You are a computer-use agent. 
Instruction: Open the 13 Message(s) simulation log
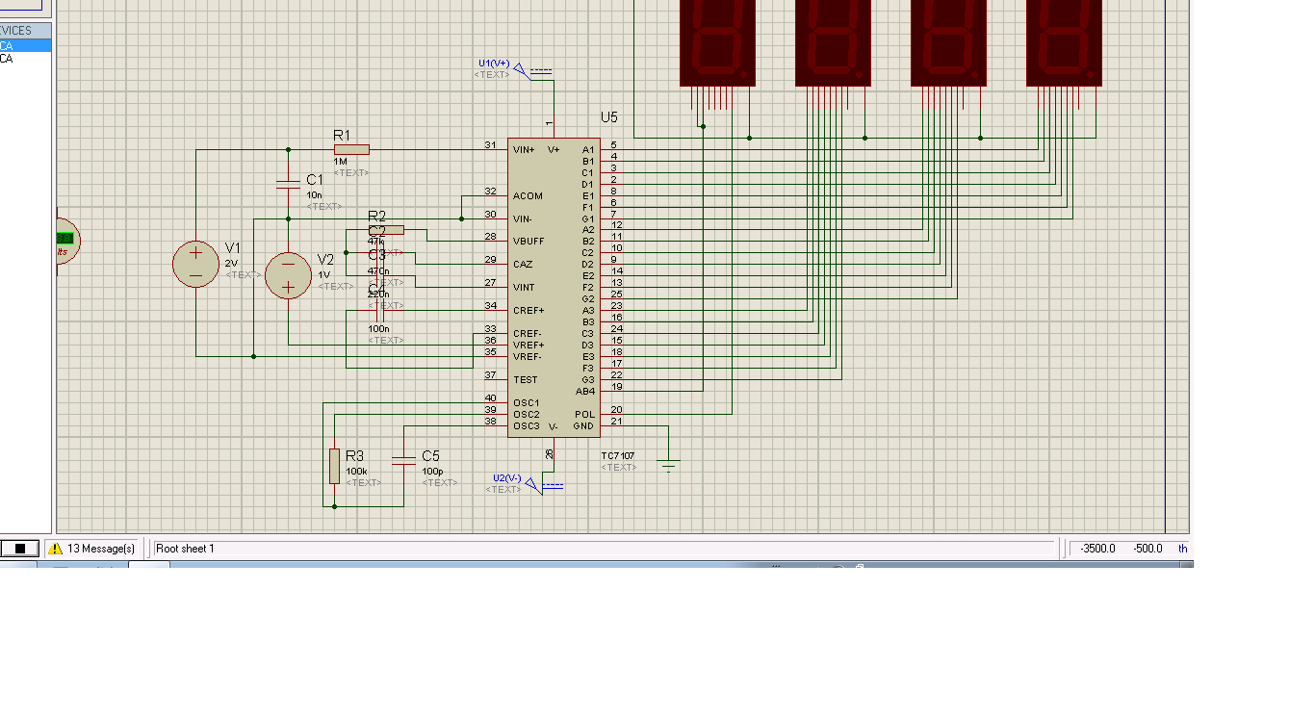(100, 549)
